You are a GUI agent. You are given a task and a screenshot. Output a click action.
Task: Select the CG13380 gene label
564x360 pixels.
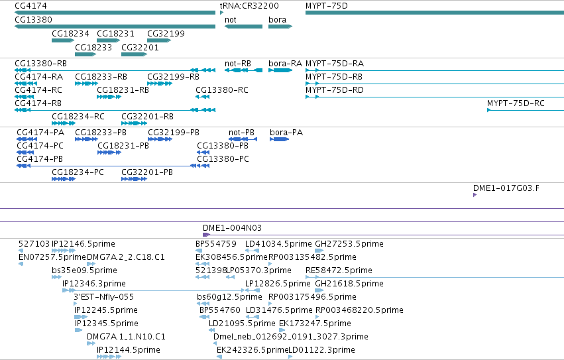(x=33, y=19)
